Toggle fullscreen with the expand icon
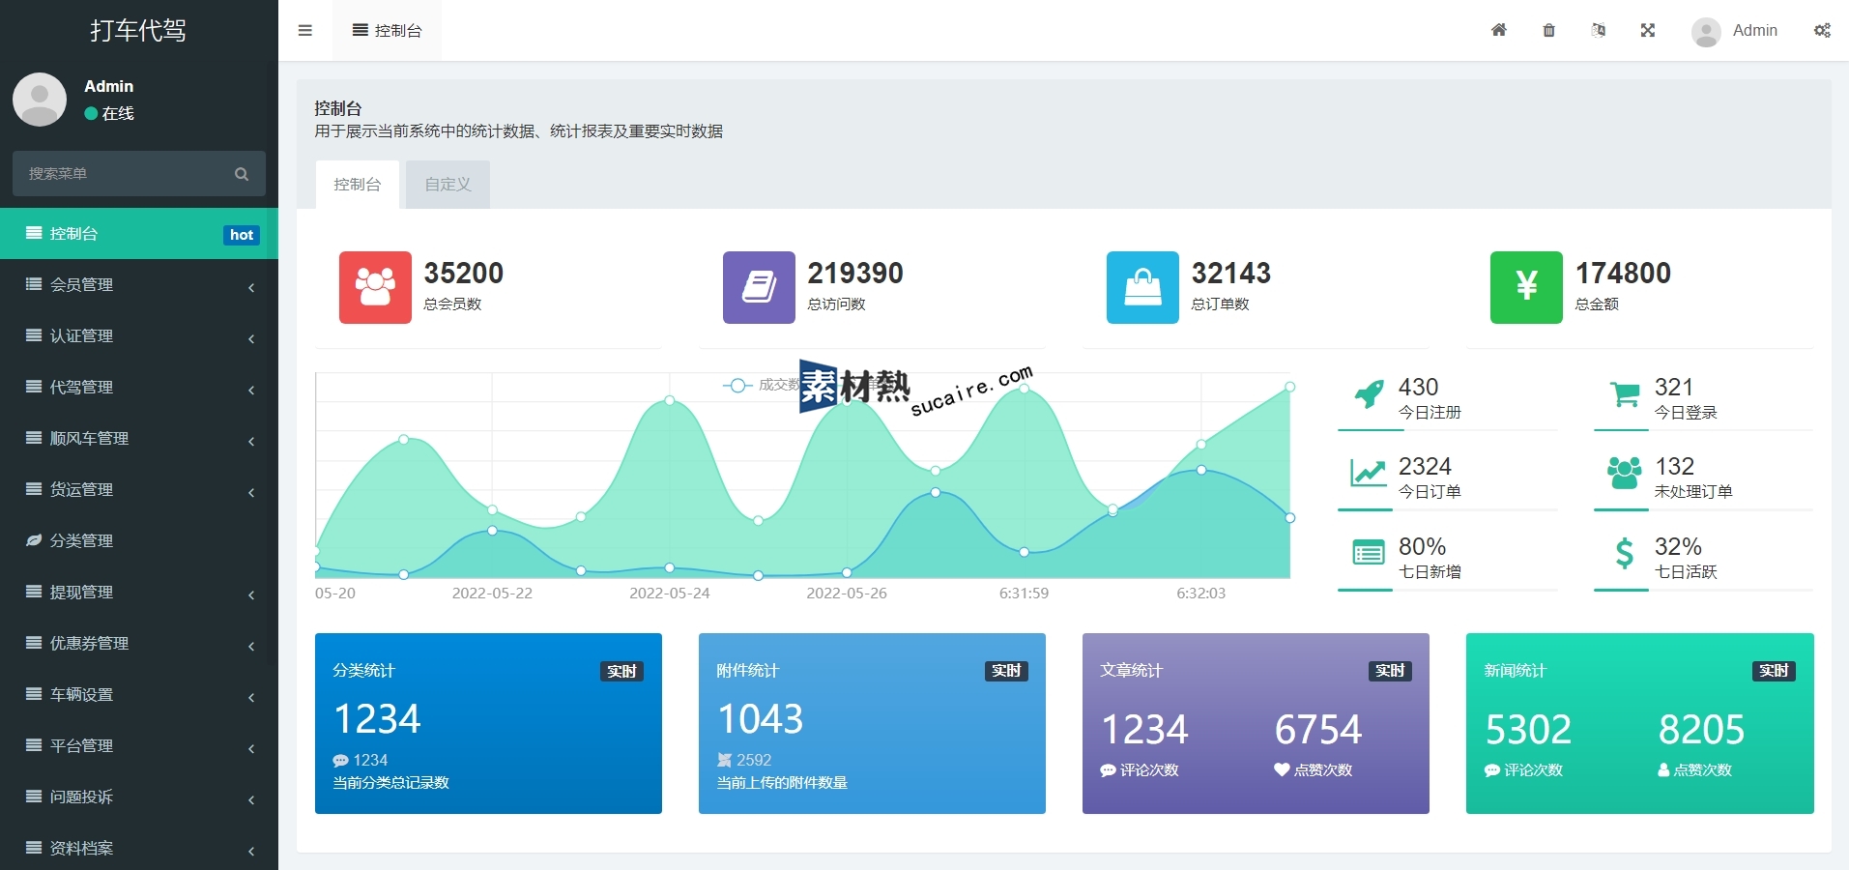Screen dimensions: 1849x870 [1647, 30]
